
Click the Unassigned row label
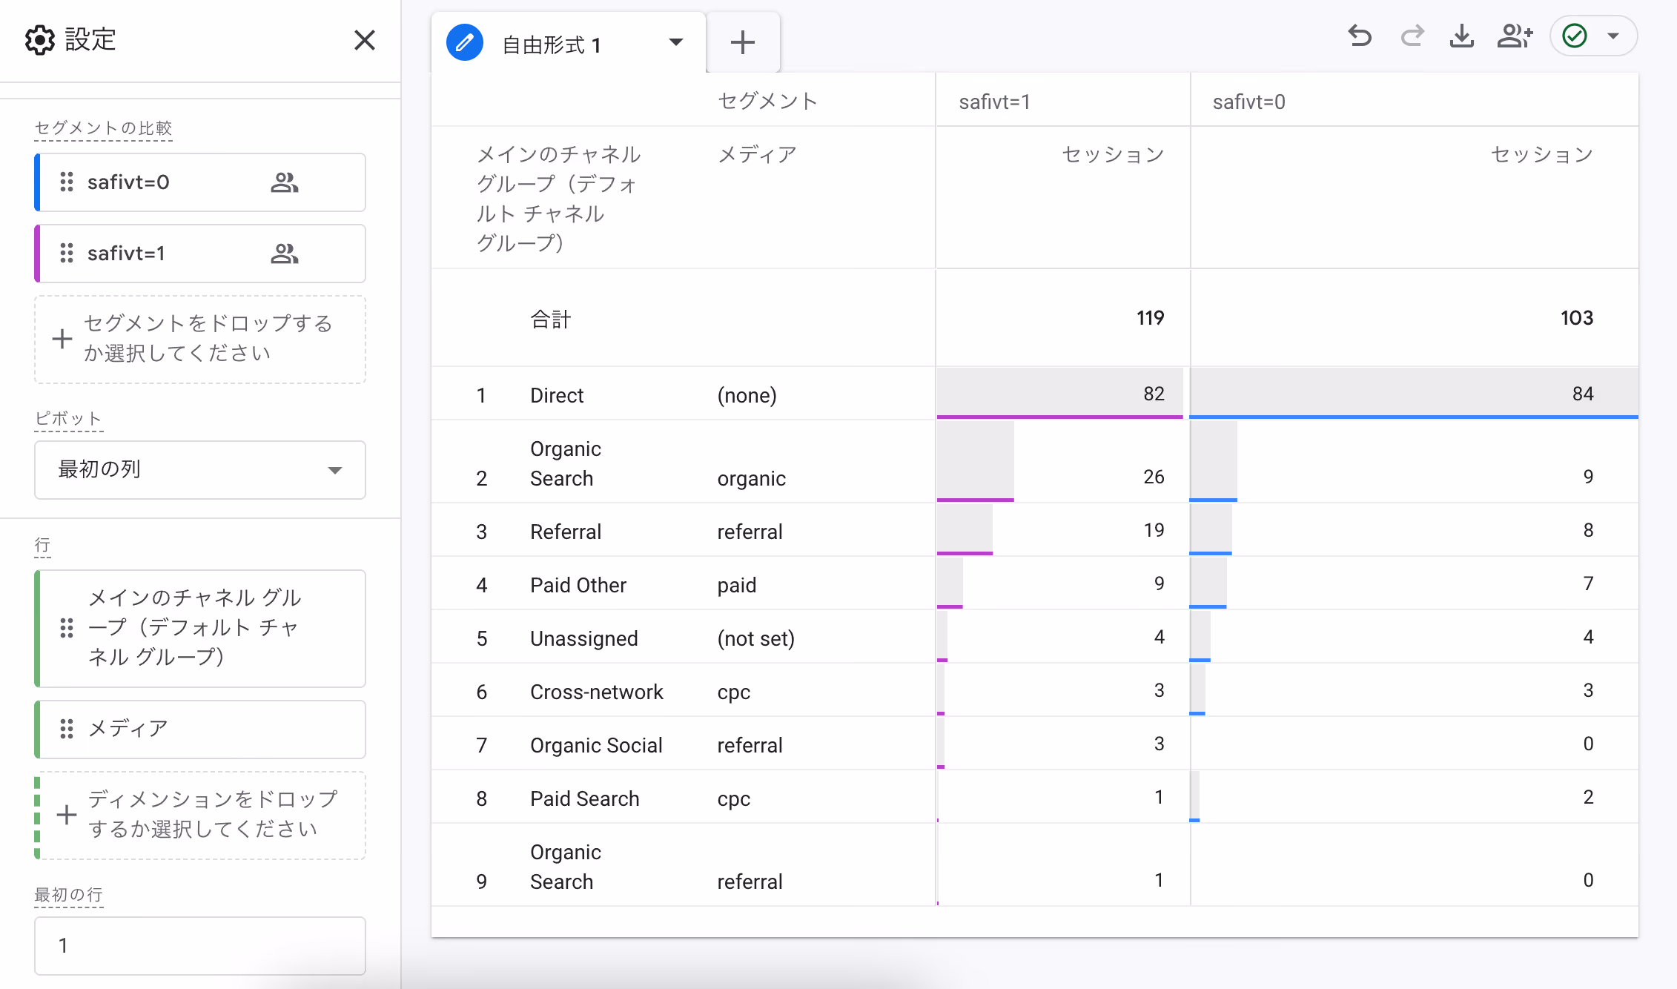click(x=583, y=638)
